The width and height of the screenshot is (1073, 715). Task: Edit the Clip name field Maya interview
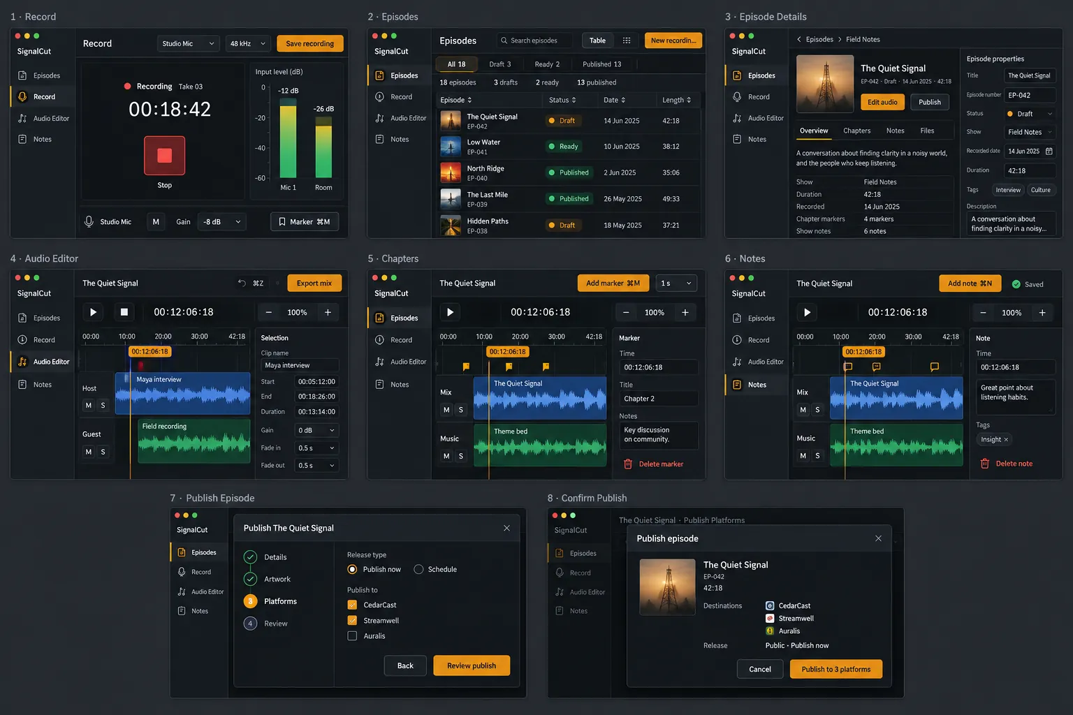[300, 365]
